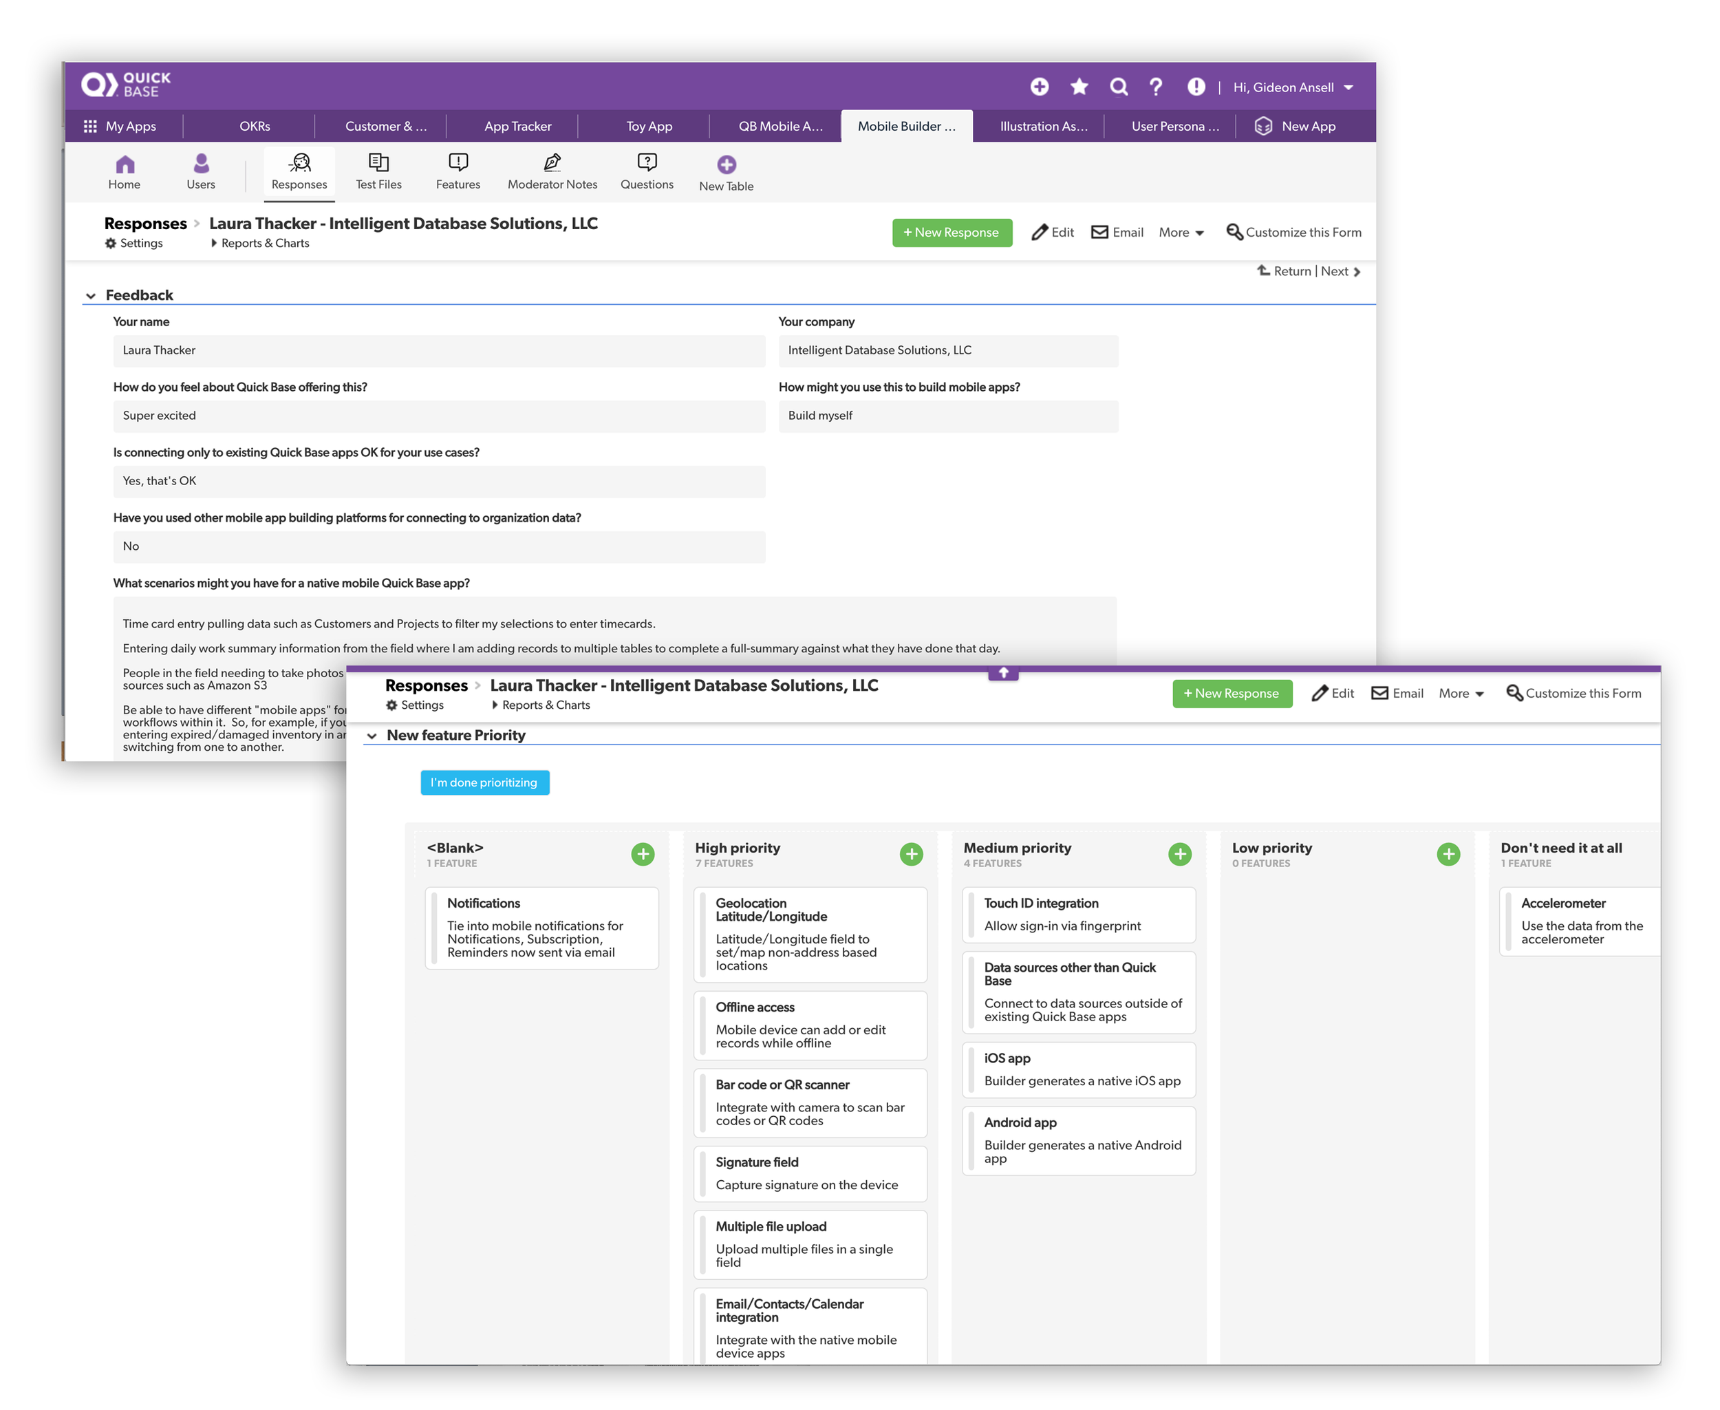1720x1410 pixels.
Task: Collapse the New feature Priority section
Action: [x=372, y=736]
